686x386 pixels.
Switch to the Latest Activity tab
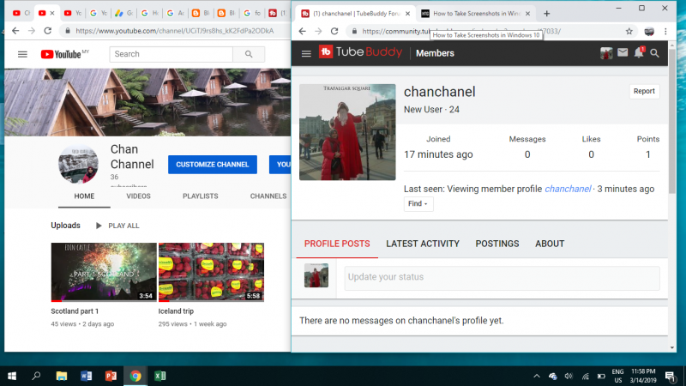pyautogui.click(x=422, y=244)
